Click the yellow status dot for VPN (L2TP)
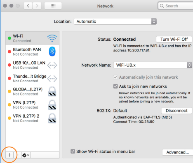The width and height of the screenshot is (193, 163). (9, 105)
